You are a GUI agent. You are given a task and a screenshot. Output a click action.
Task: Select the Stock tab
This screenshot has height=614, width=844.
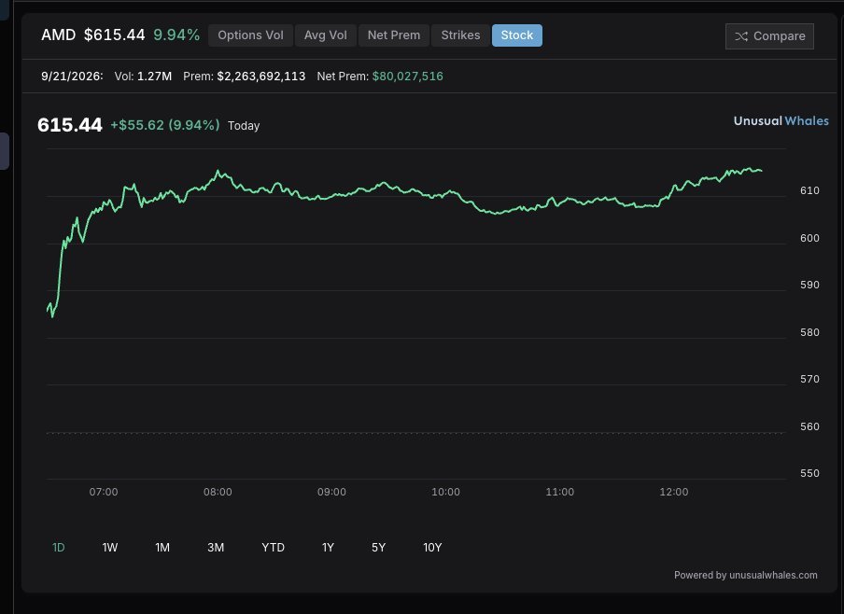point(516,35)
